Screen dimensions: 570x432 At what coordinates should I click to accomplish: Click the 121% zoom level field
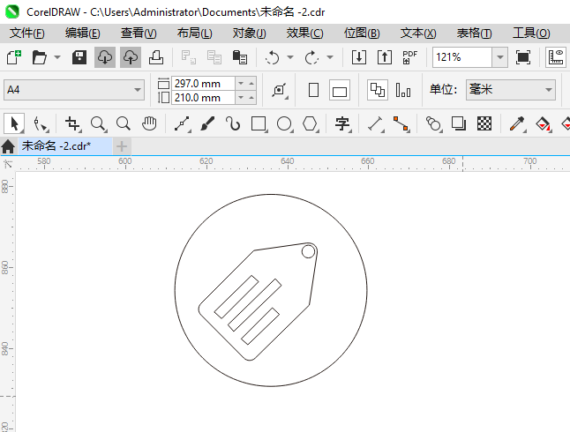(462, 57)
